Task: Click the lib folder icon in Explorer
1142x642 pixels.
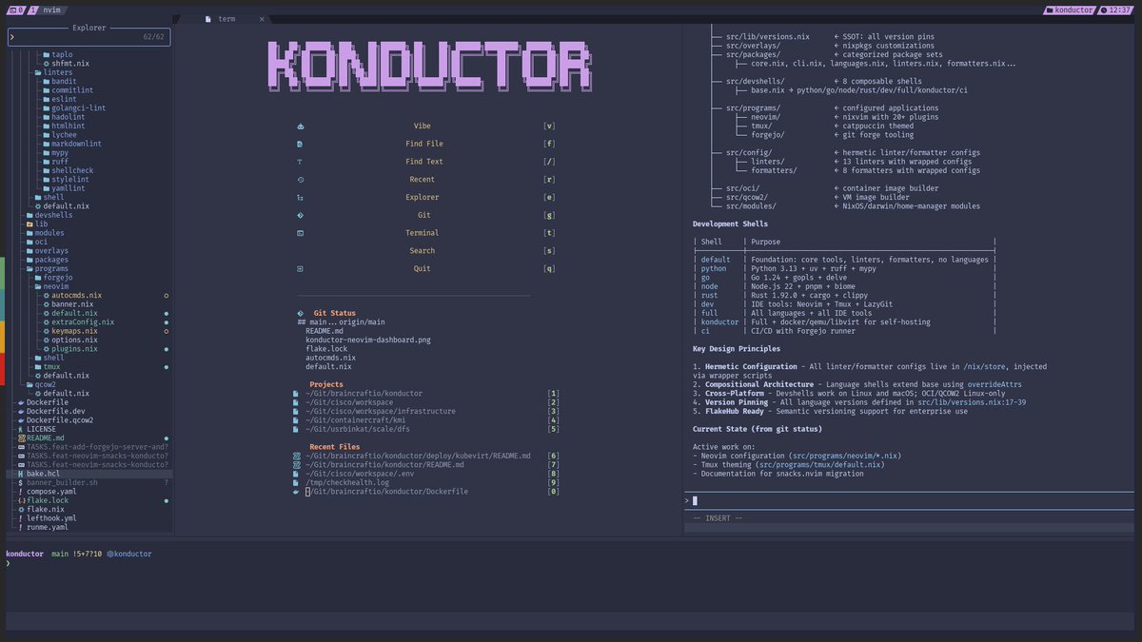Action: point(30,224)
